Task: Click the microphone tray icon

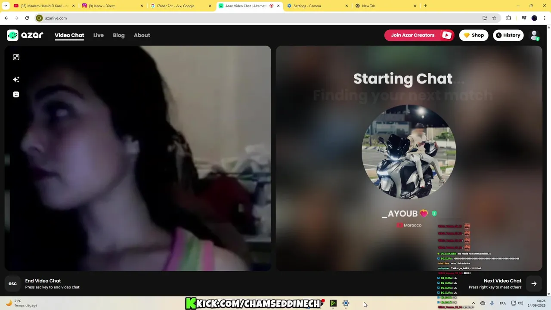Action: (x=492, y=303)
